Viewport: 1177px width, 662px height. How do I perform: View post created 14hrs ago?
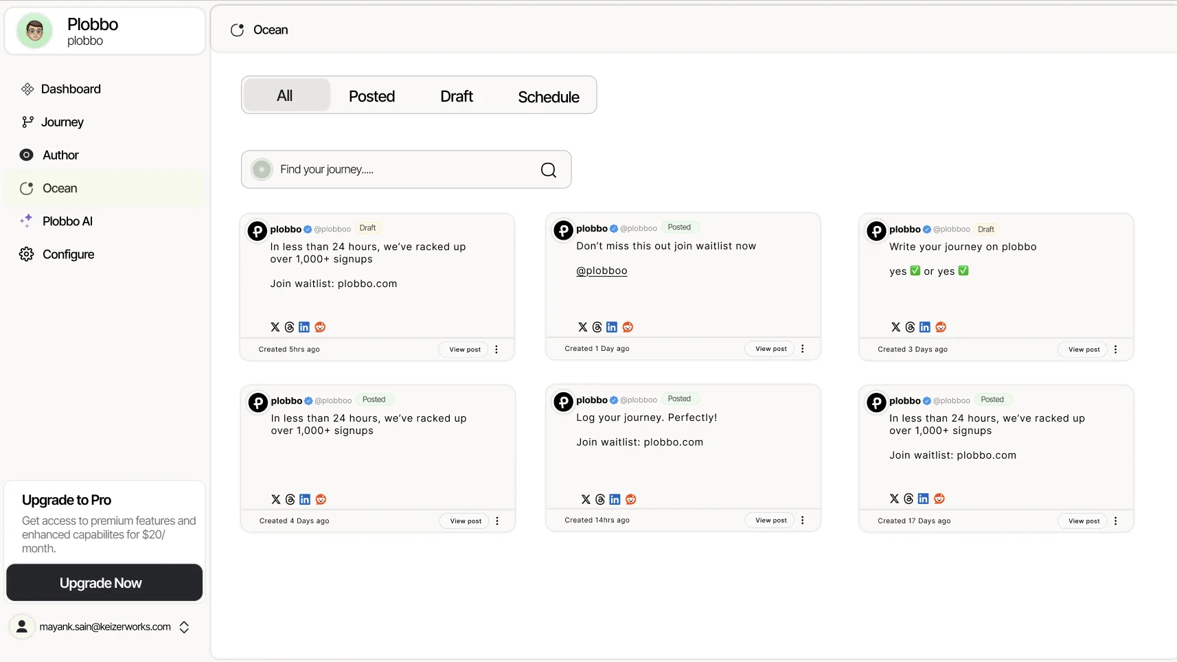click(x=770, y=521)
